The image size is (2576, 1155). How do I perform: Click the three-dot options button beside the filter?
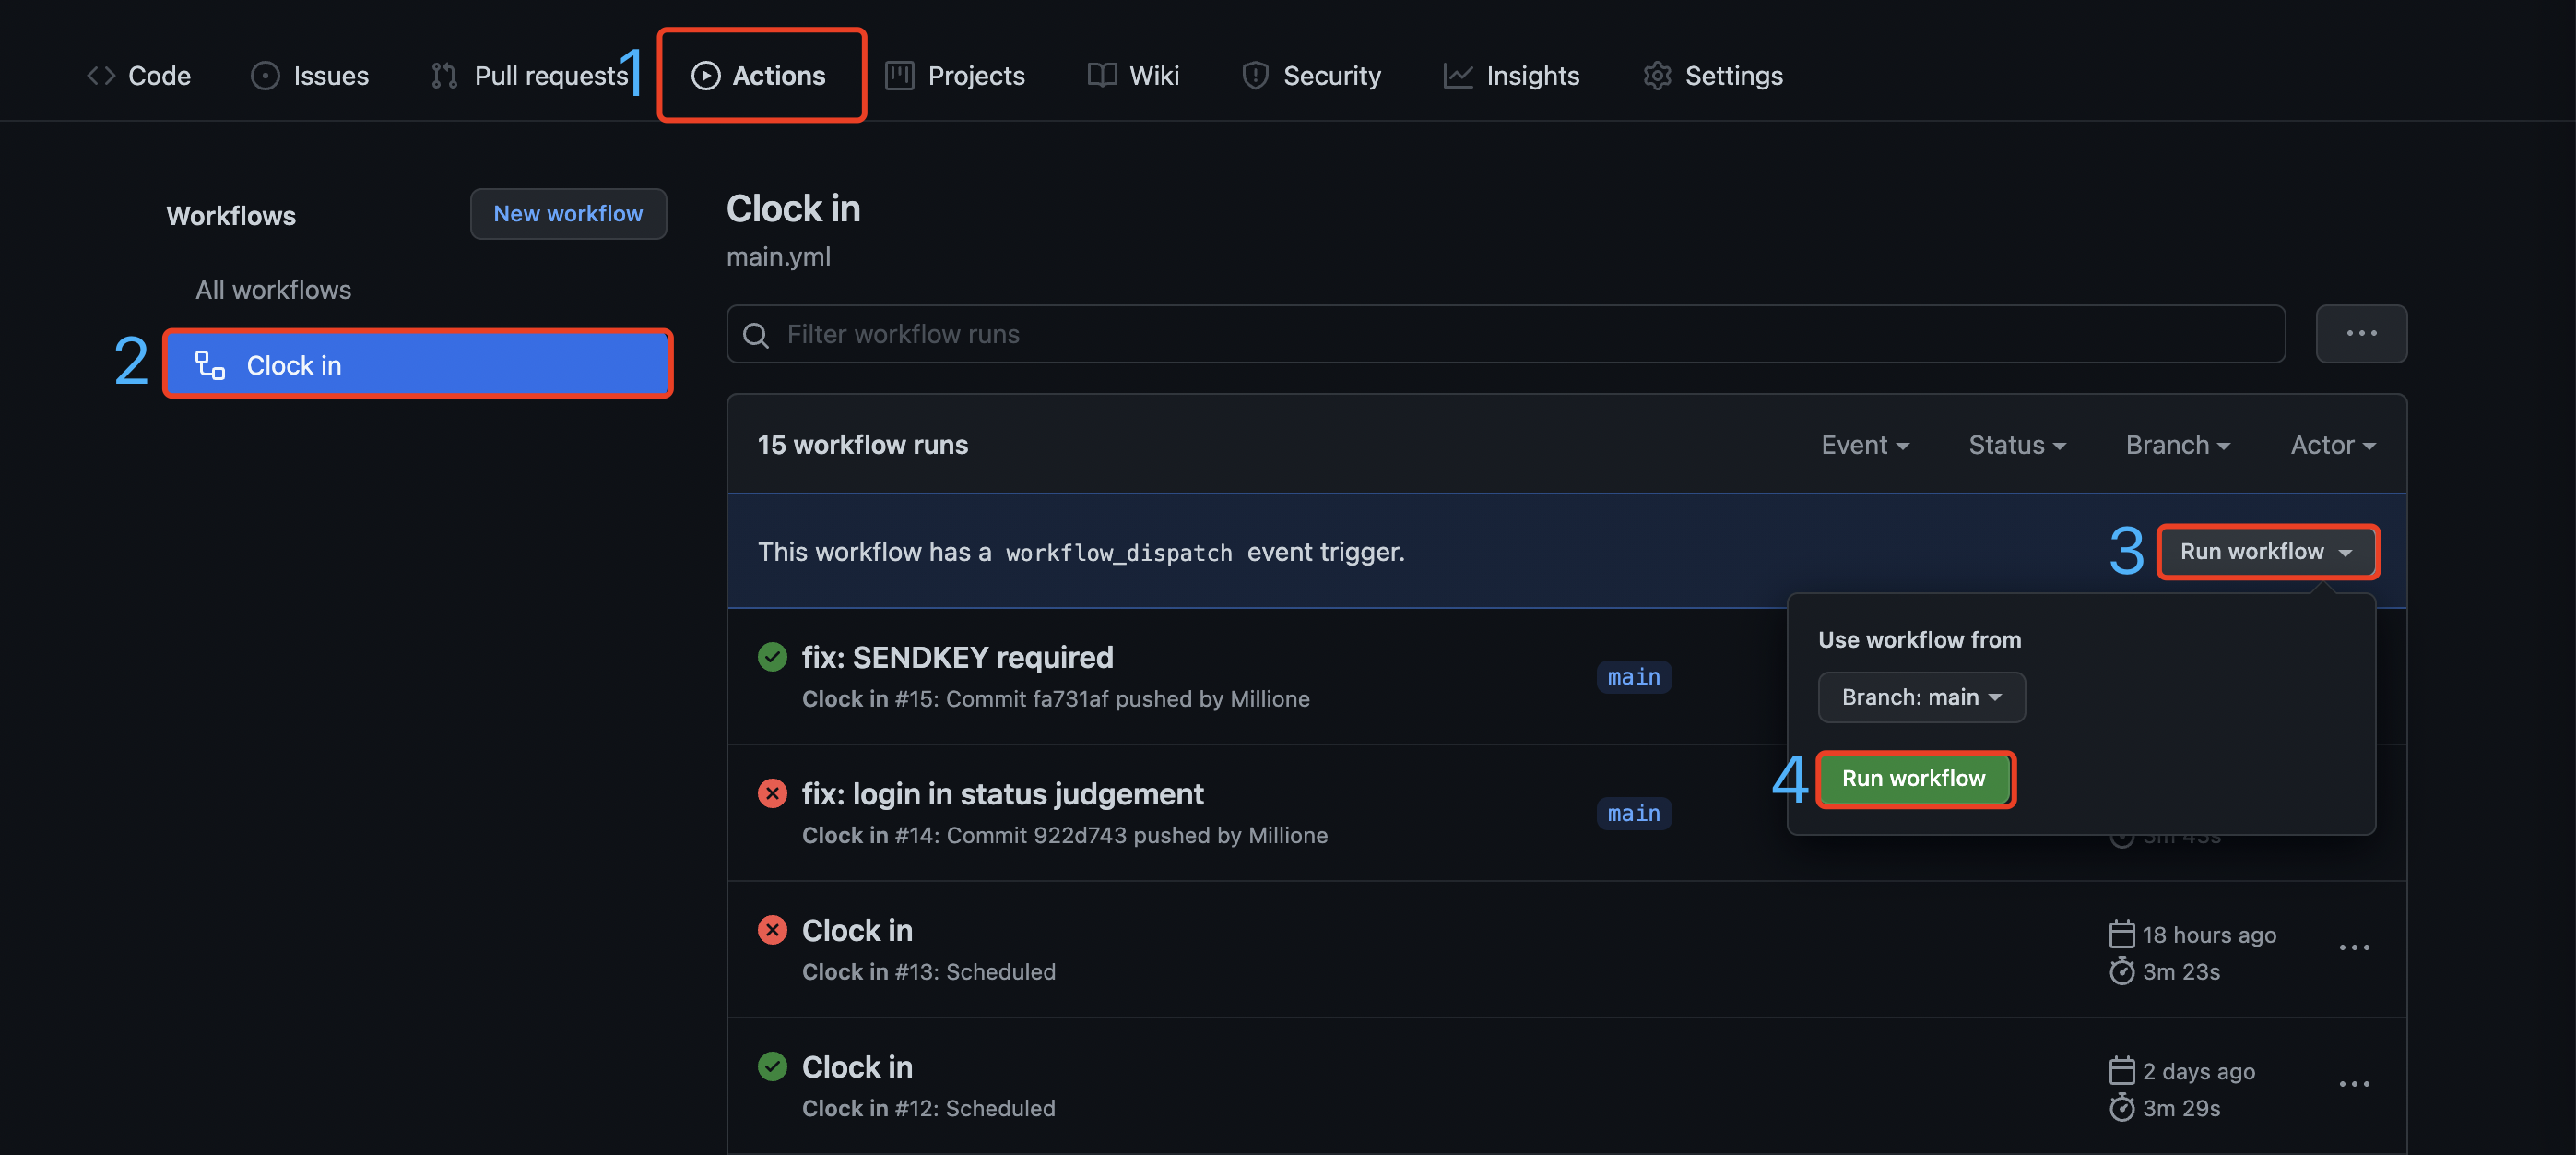pyautogui.click(x=2360, y=334)
